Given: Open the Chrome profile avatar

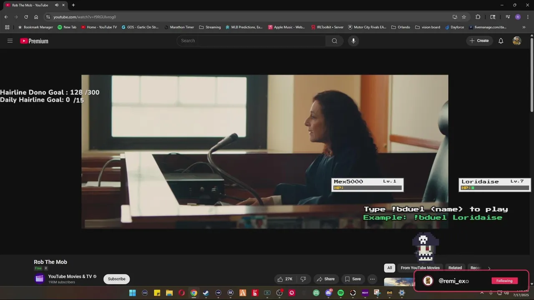Looking at the screenshot, I should pos(518,17).
